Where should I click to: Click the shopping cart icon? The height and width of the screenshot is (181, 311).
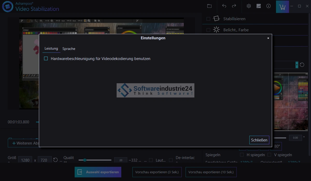click(282, 6)
